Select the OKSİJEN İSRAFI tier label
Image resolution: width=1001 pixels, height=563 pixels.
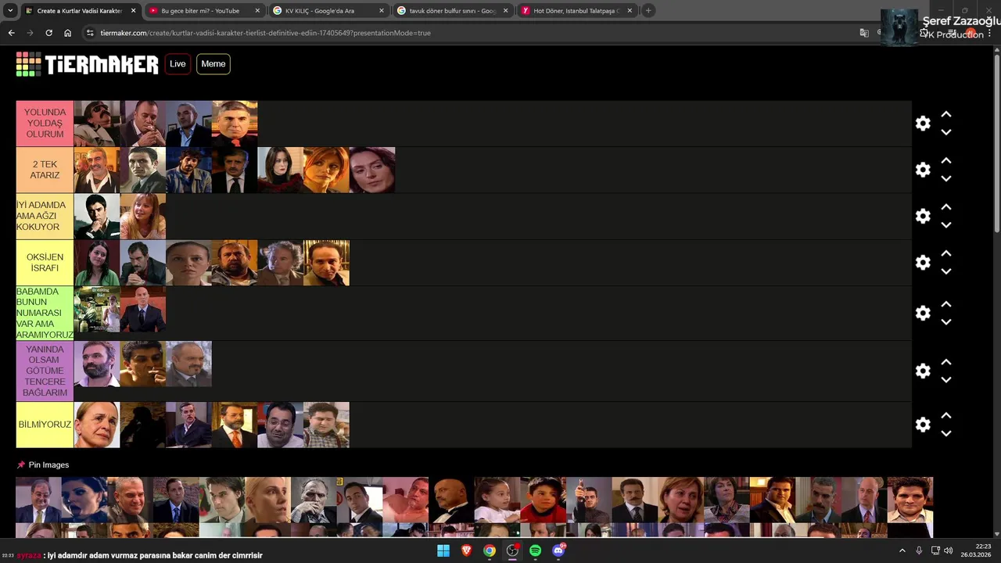click(x=45, y=262)
